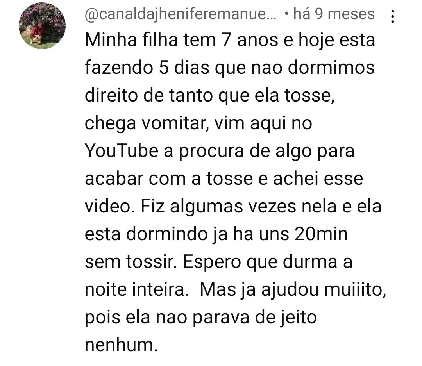
Task: Click the word "YouTube" in the comment
Action: click(x=122, y=151)
